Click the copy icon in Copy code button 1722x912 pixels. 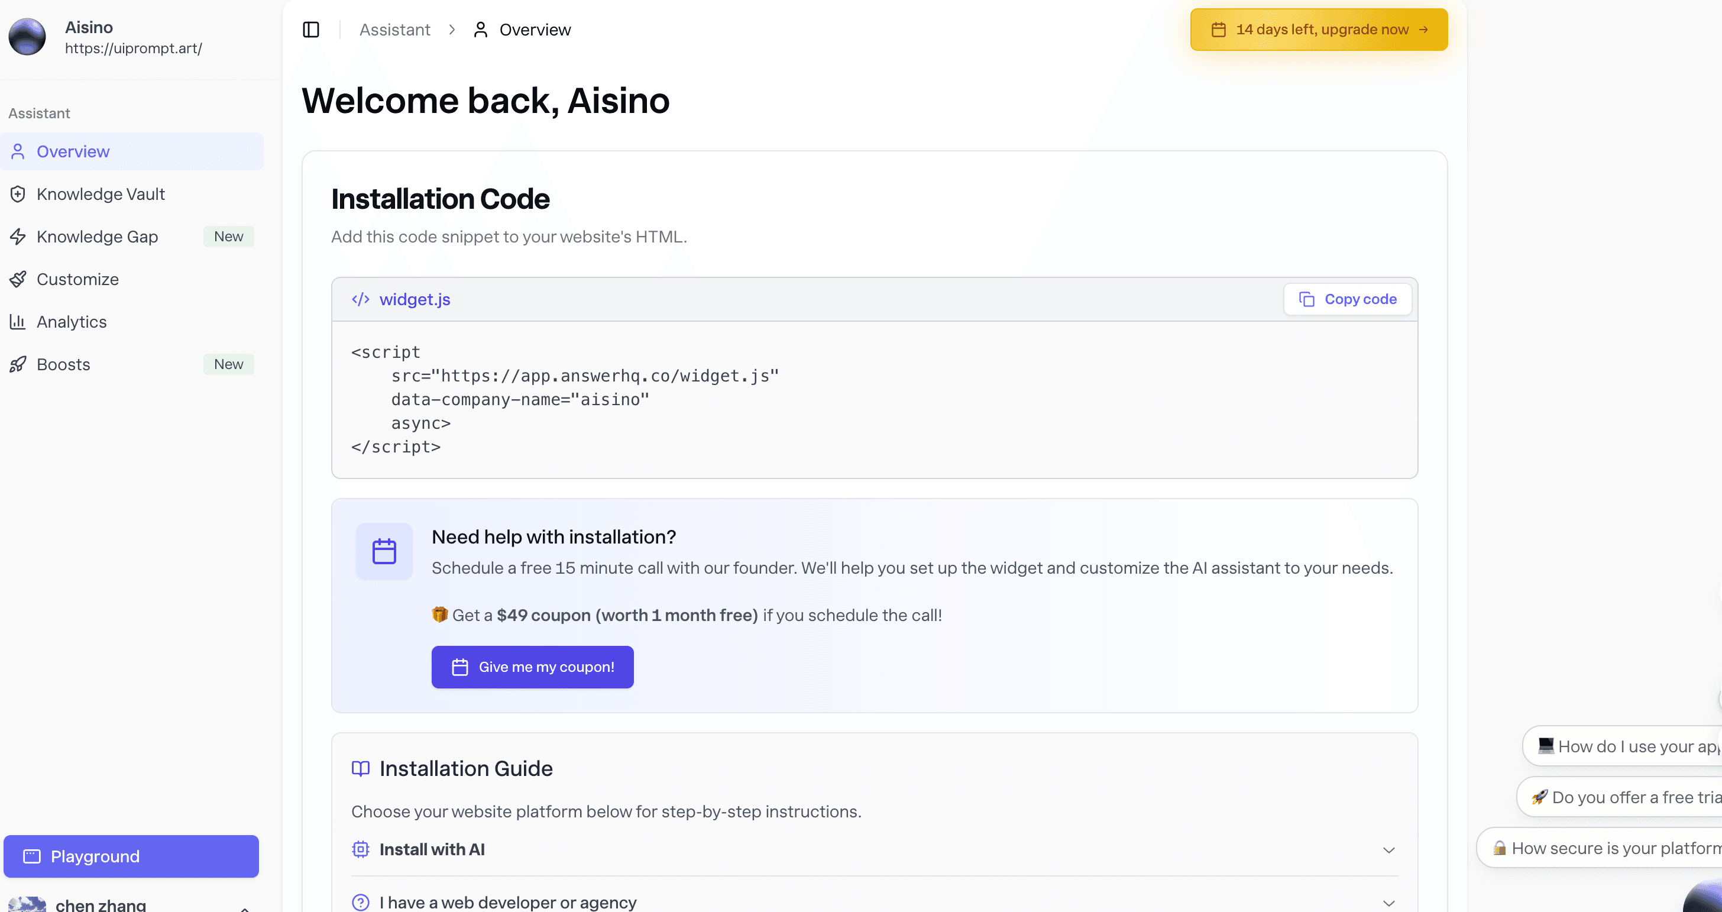pos(1306,299)
